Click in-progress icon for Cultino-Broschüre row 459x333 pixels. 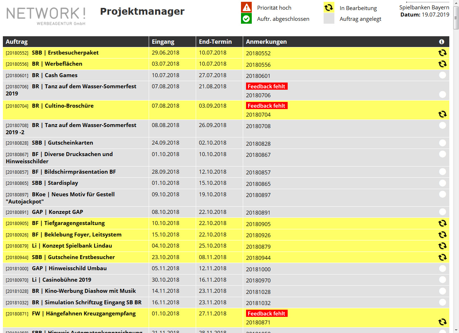pos(442,114)
